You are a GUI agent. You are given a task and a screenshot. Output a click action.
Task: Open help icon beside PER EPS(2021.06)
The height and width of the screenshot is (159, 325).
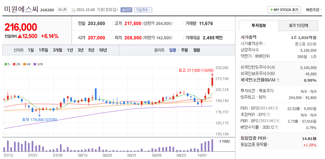pos(276,108)
